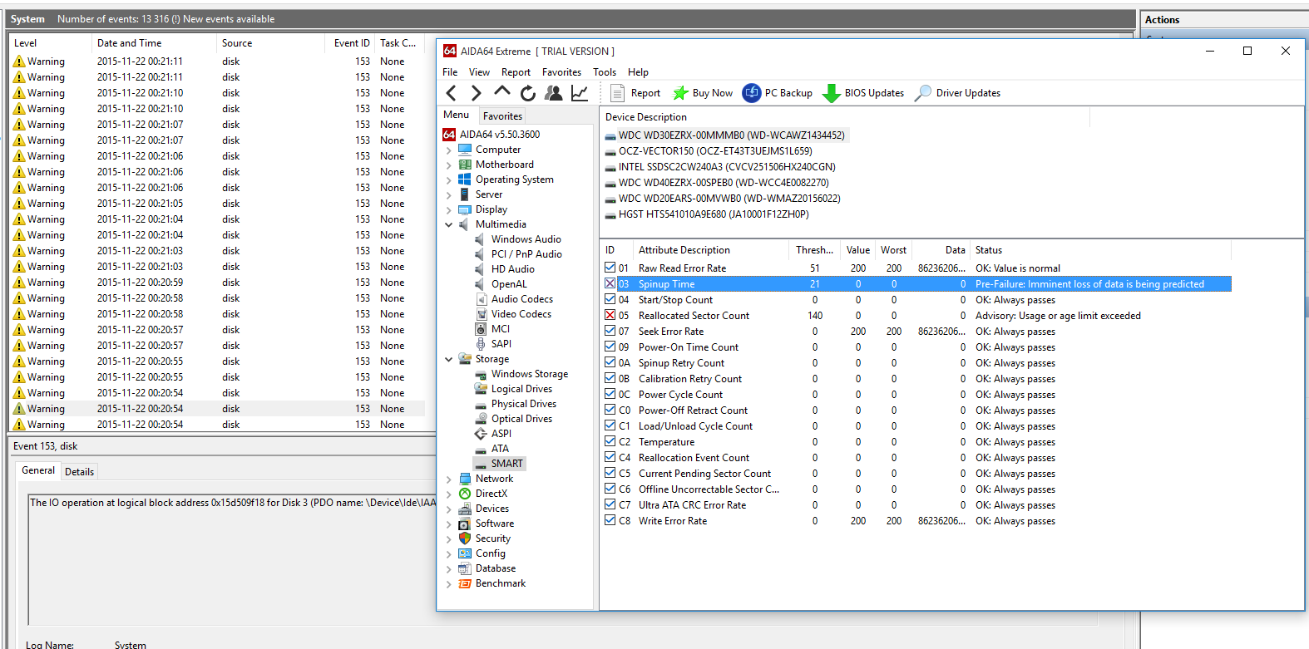The height and width of the screenshot is (649, 1309).
Task: Open the Help menu
Action: [x=638, y=72]
